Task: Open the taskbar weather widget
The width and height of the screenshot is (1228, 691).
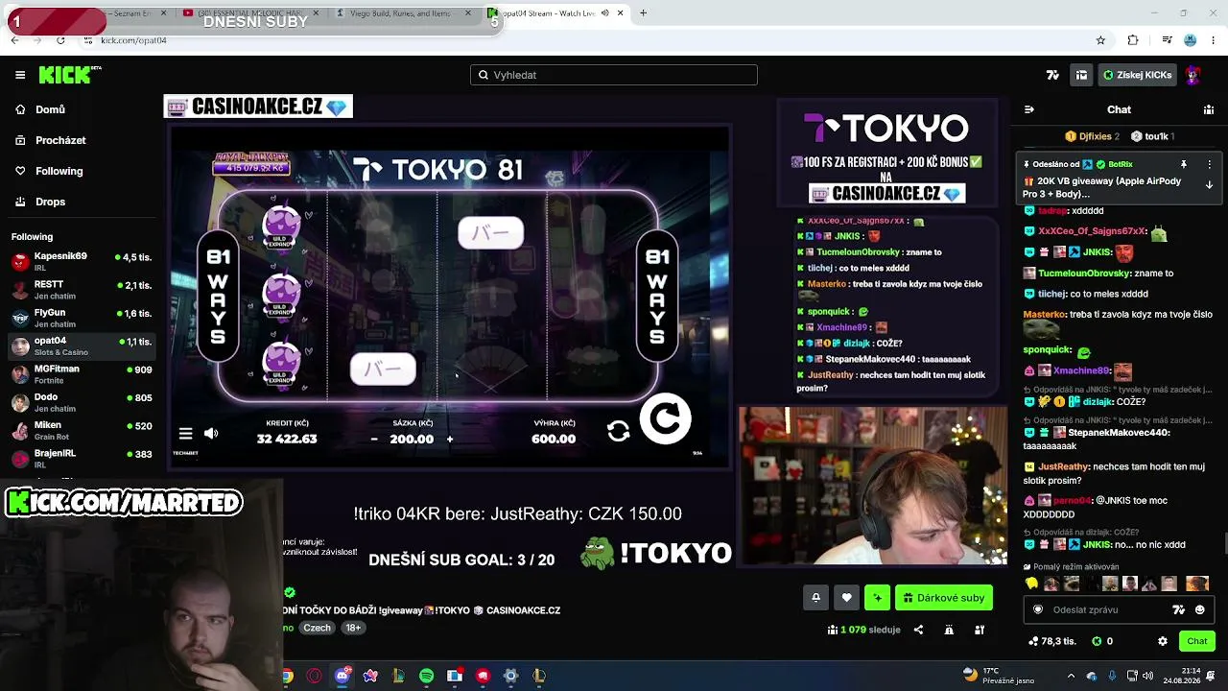Action: pyautogui.click(x=998, y=676)
